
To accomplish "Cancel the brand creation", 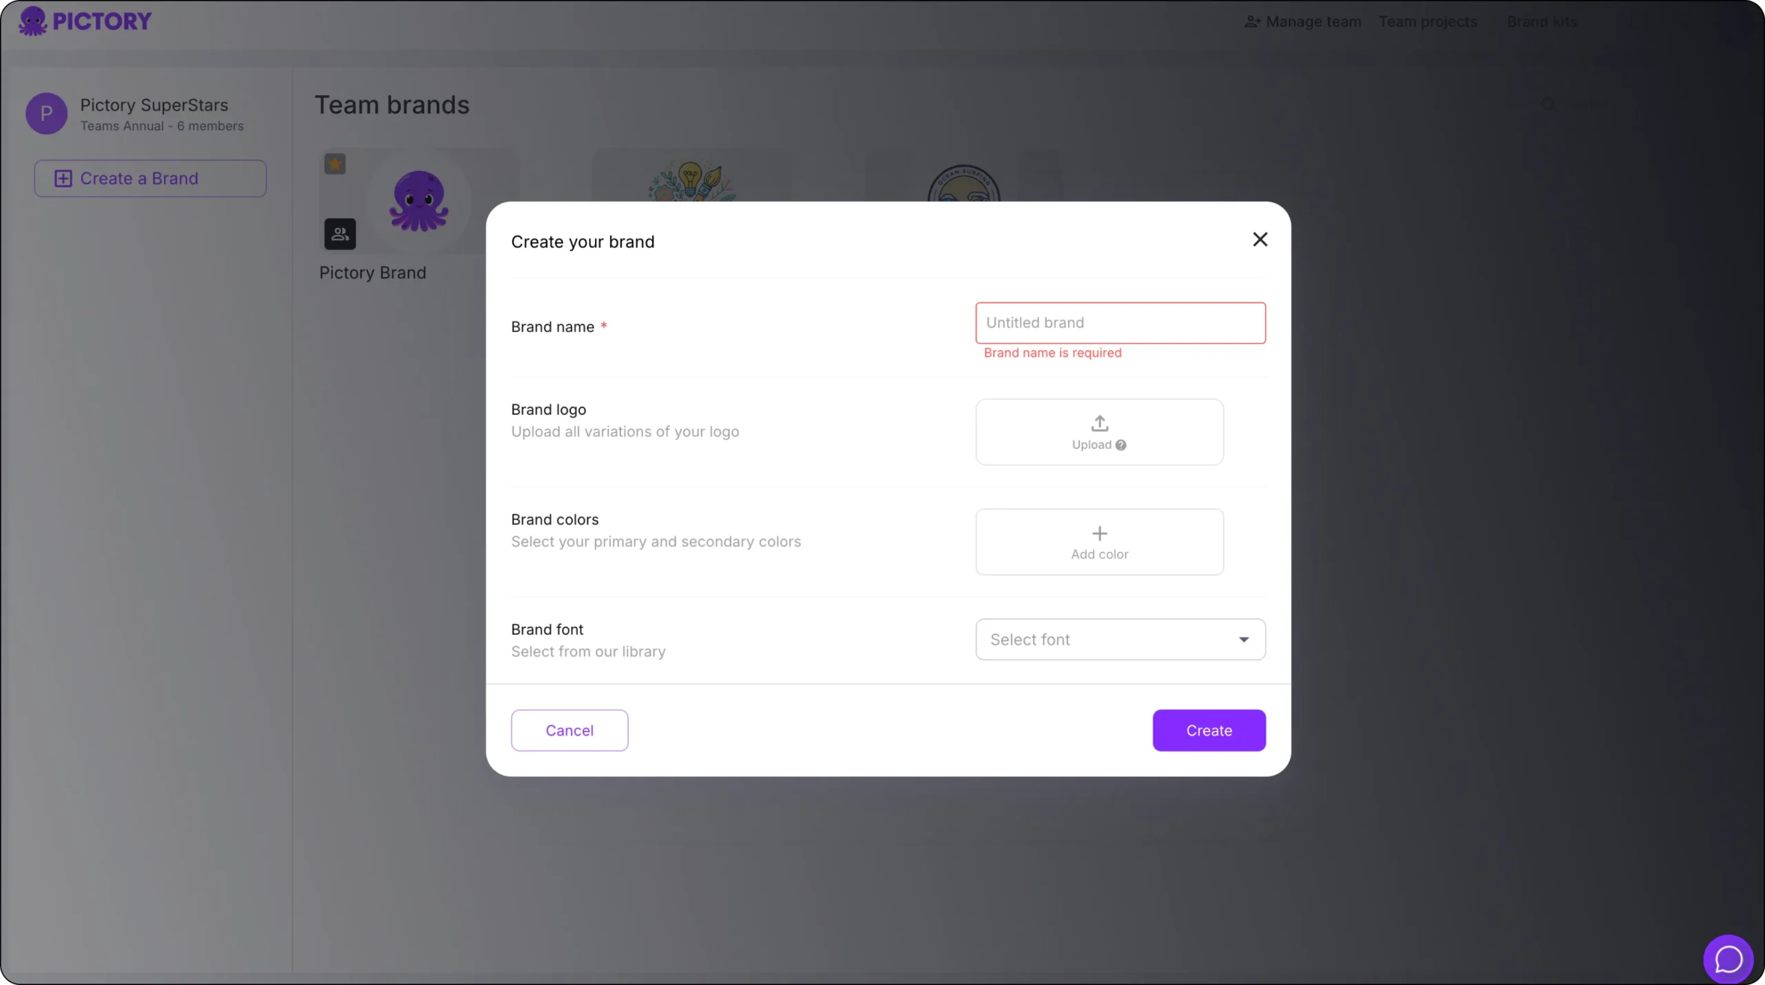I will pos(569,730).
